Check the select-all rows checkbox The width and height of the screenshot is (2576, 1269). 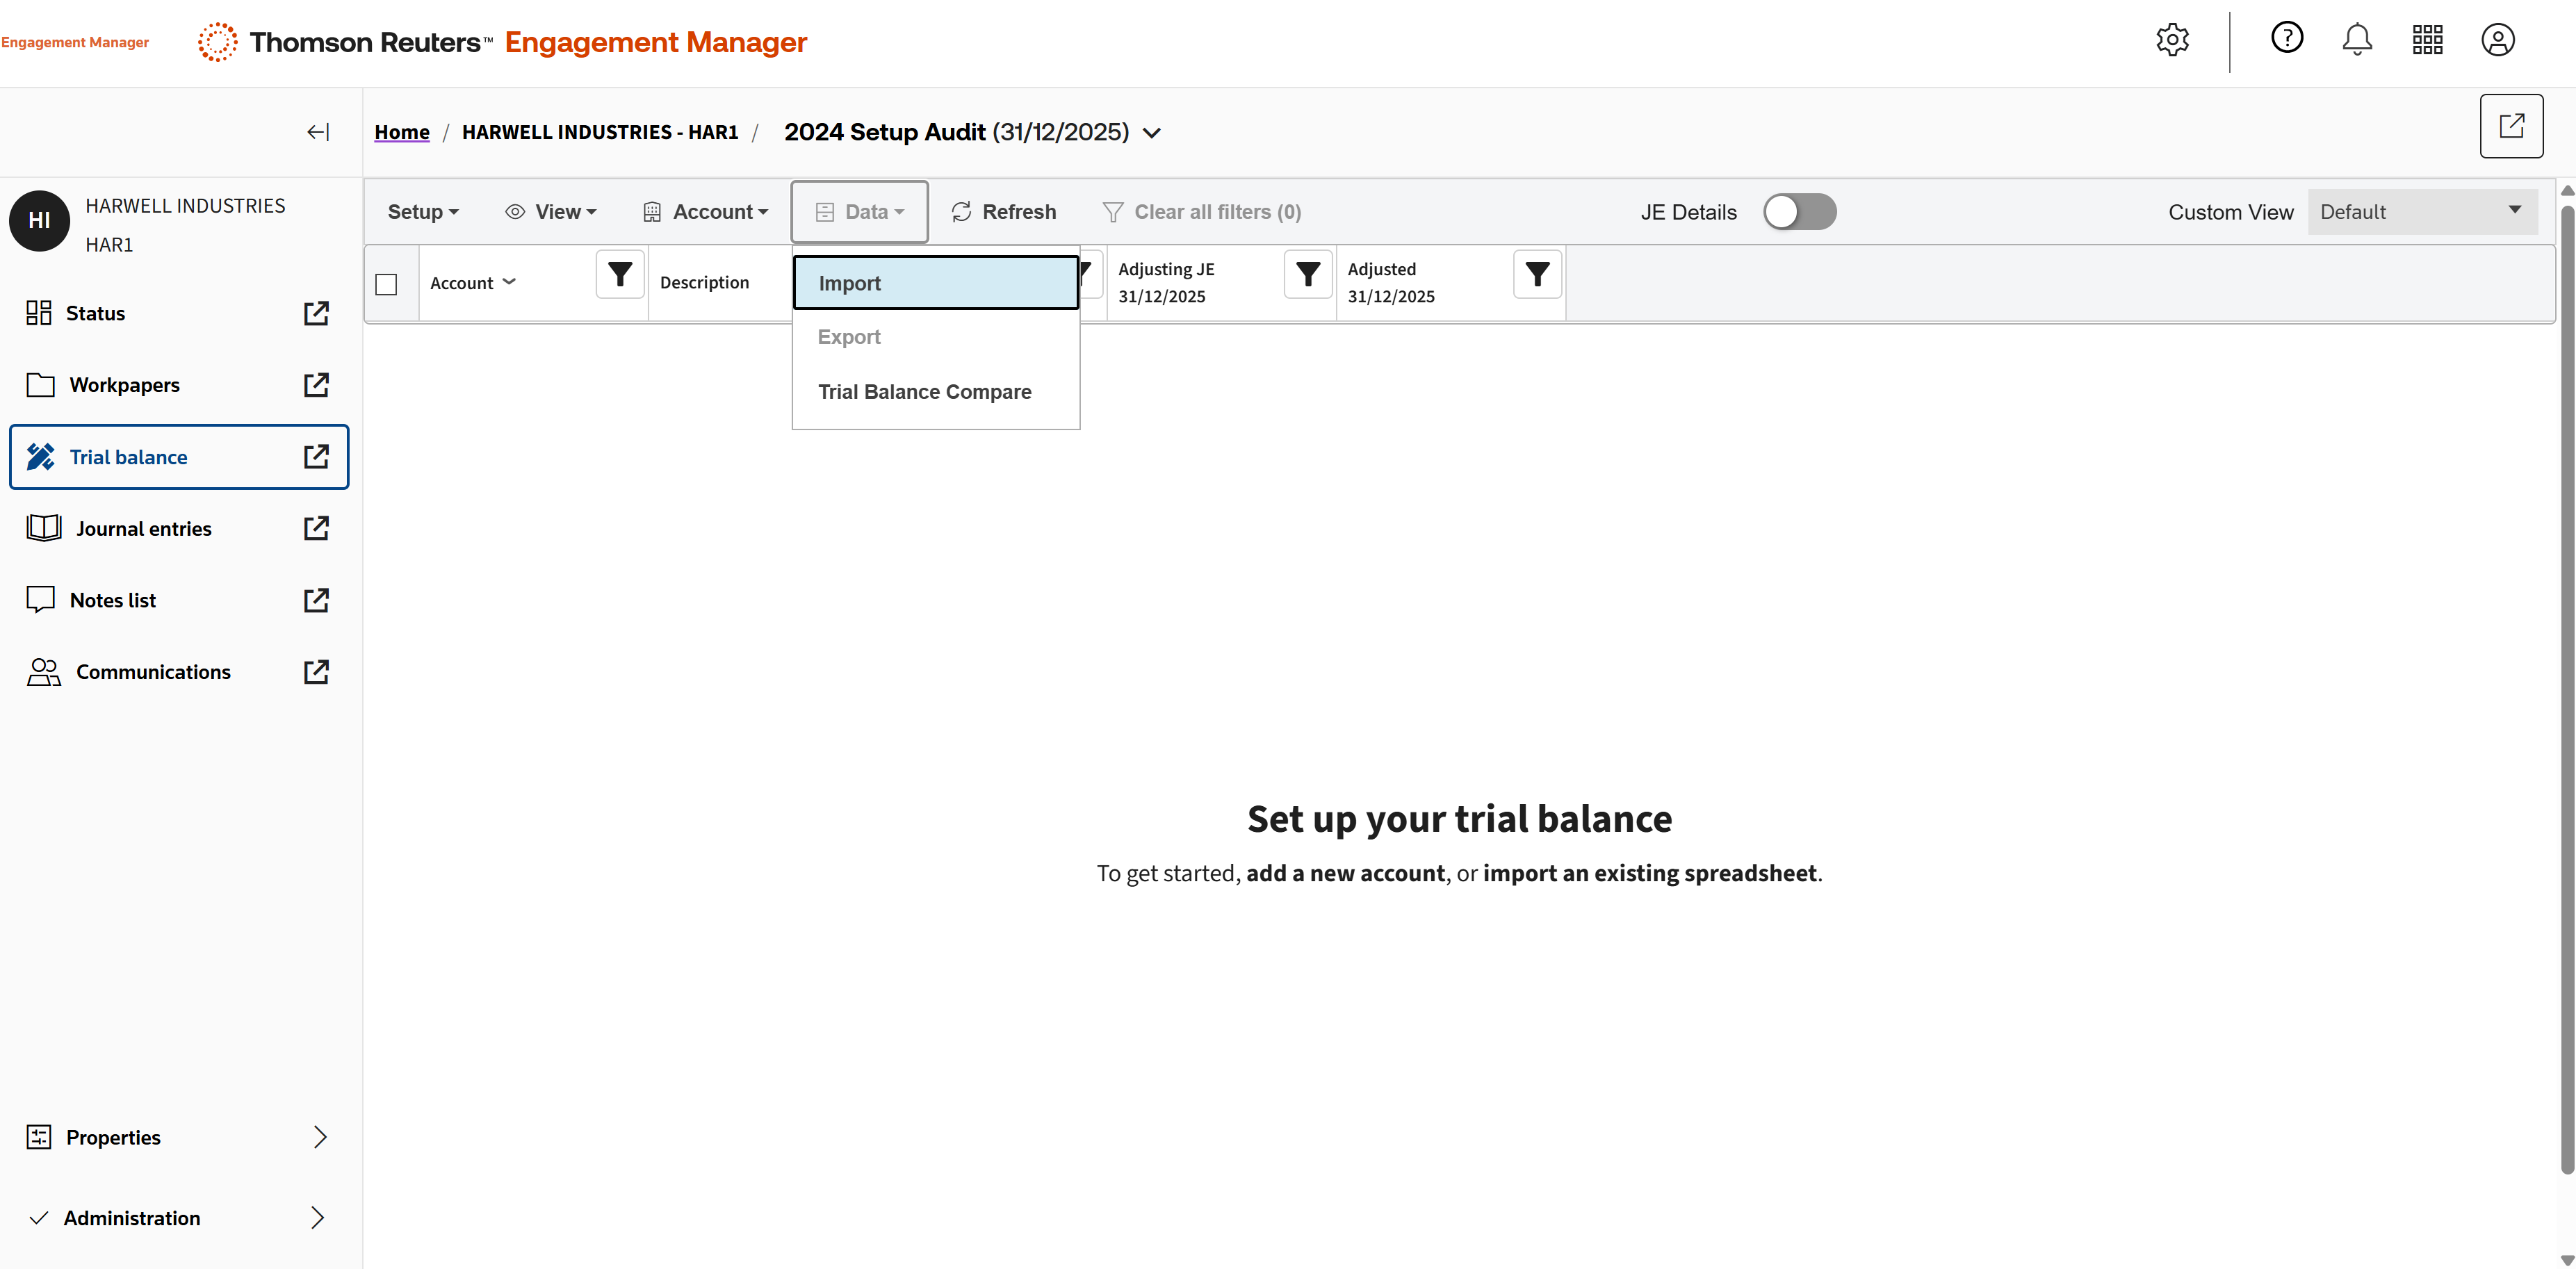tap(386, 284)
